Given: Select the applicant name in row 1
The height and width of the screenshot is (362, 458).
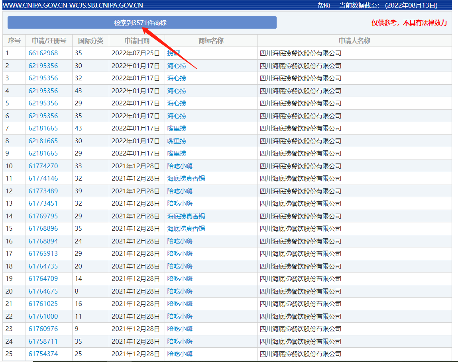Looking at the screenshot, I should click(x=301, y=53).
